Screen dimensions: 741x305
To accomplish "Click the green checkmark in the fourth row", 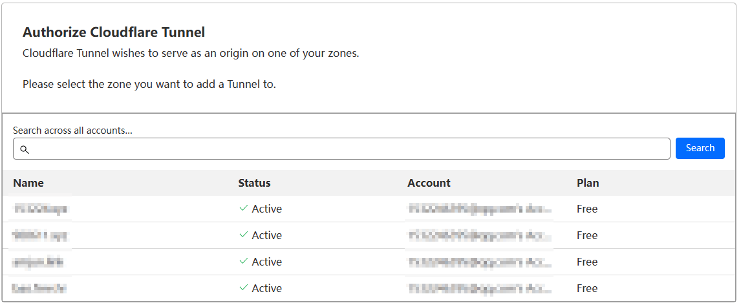I will coord(244,288).
